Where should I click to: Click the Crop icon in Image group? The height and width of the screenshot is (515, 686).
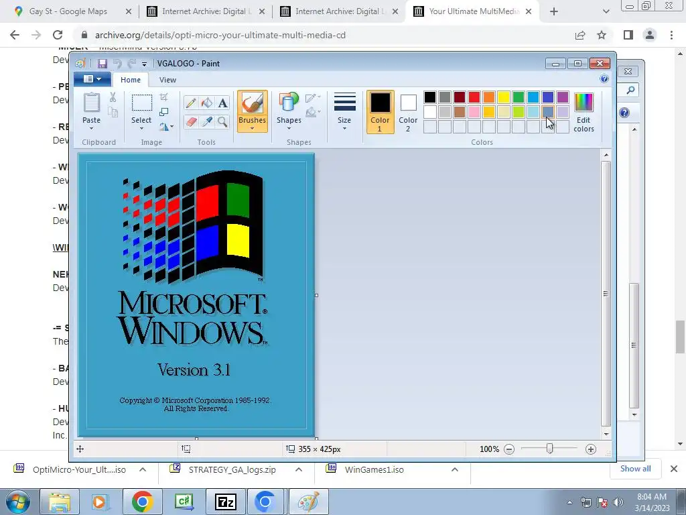(x=163, y=97)
